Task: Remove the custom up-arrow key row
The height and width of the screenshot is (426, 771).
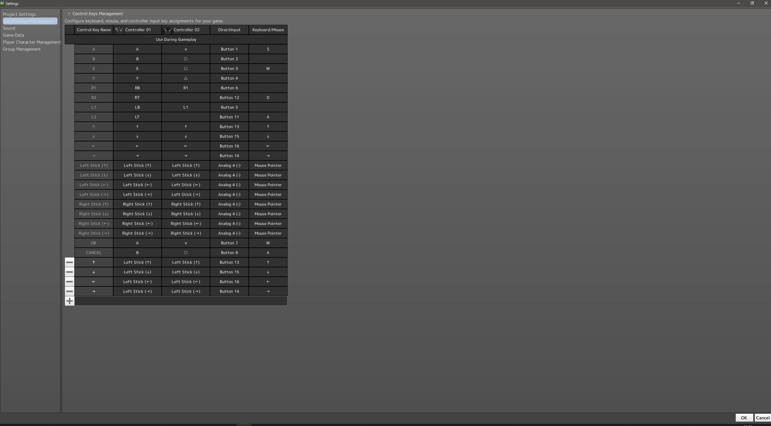Action: point(69,262)
